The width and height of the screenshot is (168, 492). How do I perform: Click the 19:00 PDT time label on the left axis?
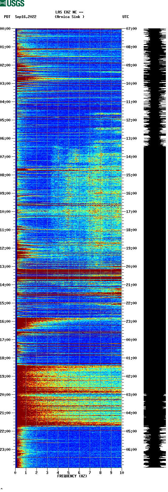coord(5,376)
